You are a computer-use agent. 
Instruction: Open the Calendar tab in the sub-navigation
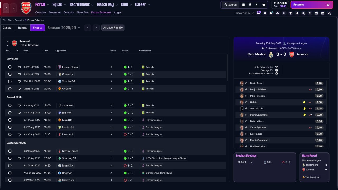point(69,12)
